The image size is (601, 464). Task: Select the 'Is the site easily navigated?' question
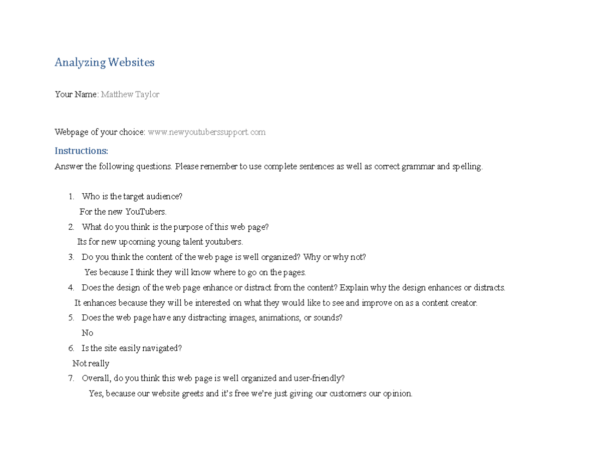tap(132, 348)
